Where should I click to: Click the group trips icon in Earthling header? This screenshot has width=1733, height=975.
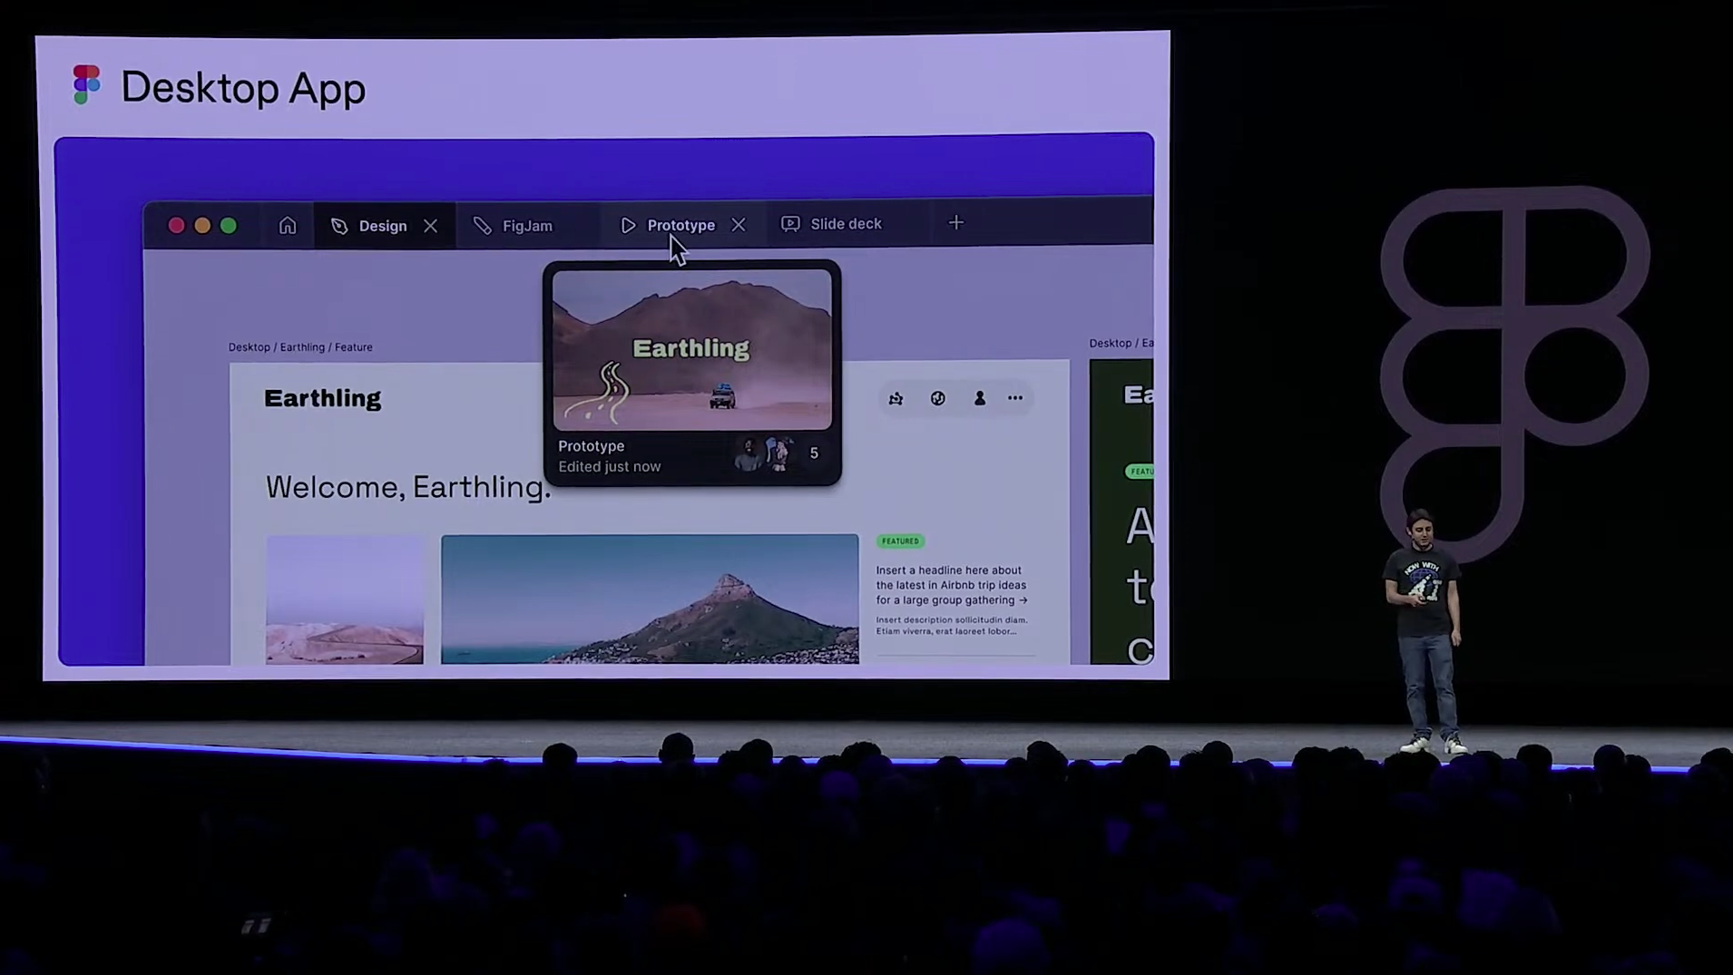click(896, 398)
